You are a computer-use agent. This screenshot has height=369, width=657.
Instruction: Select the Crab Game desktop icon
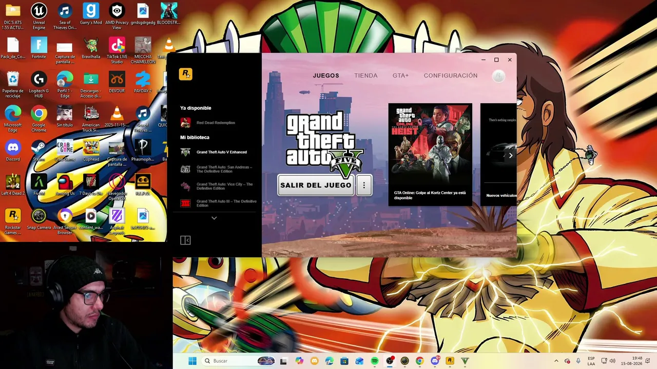(x=65, y=151)
